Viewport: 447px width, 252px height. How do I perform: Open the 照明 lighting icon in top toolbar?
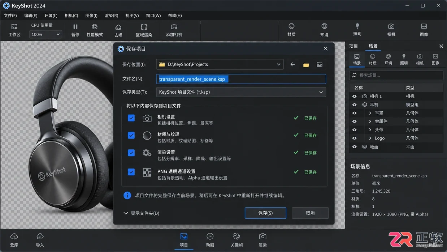click(x=357, y=26)
